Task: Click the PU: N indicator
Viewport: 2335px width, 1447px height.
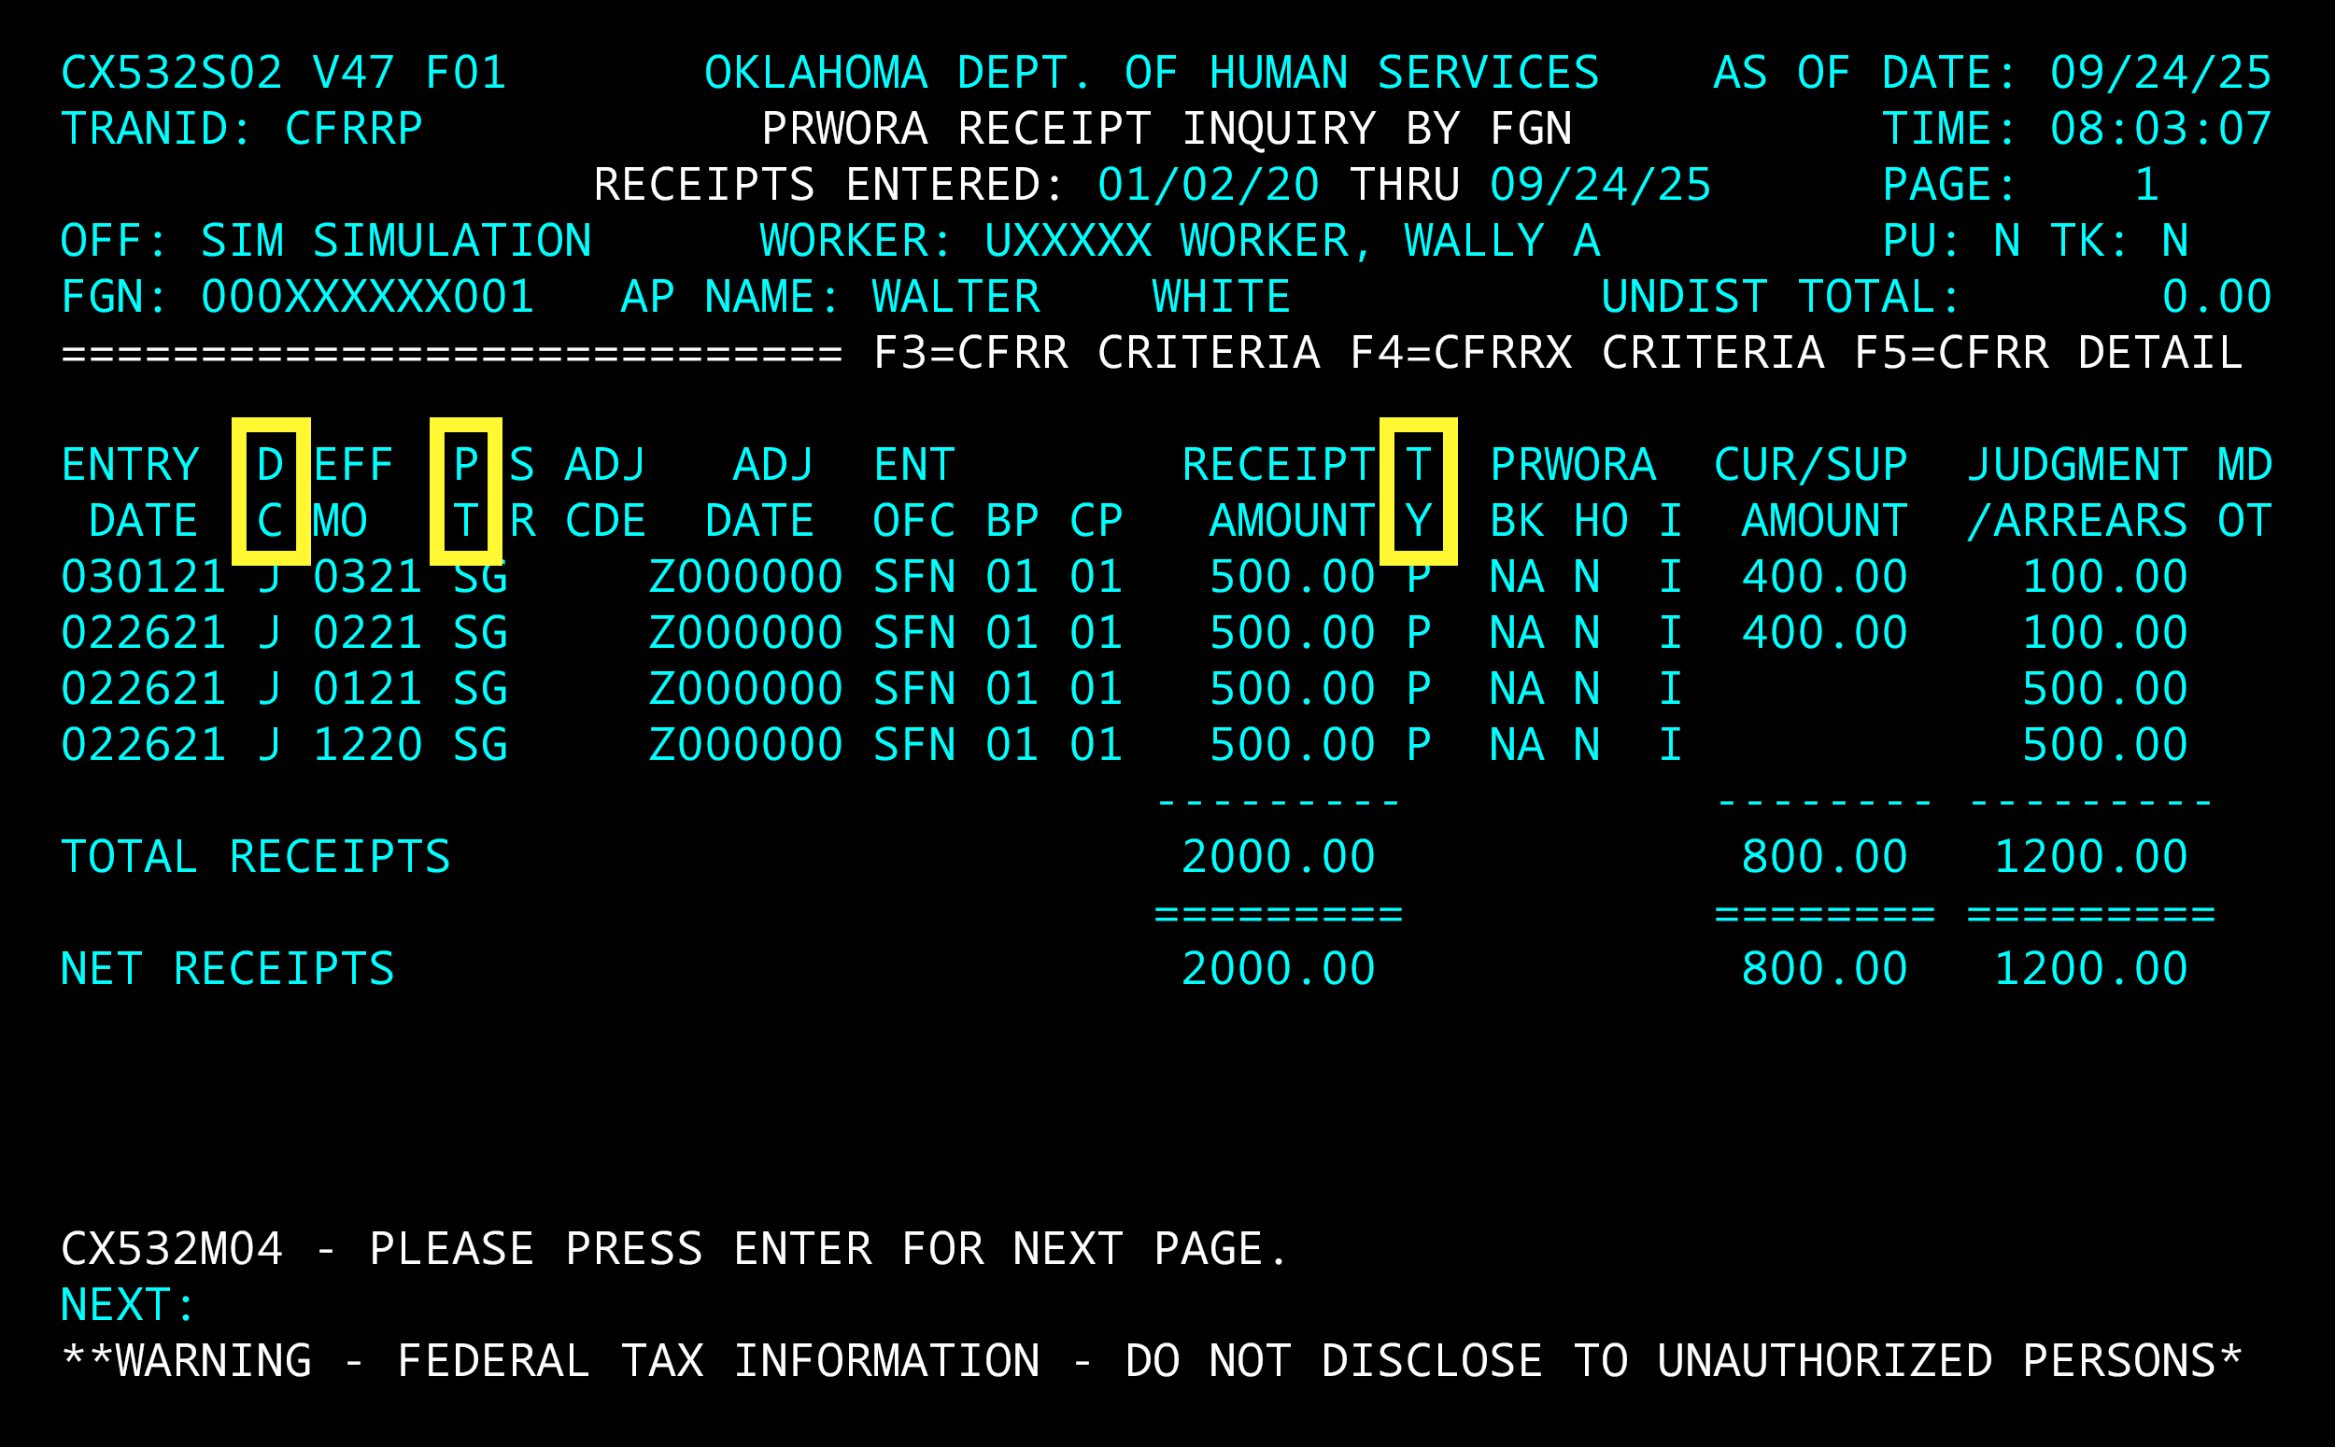Action: 1951,241
